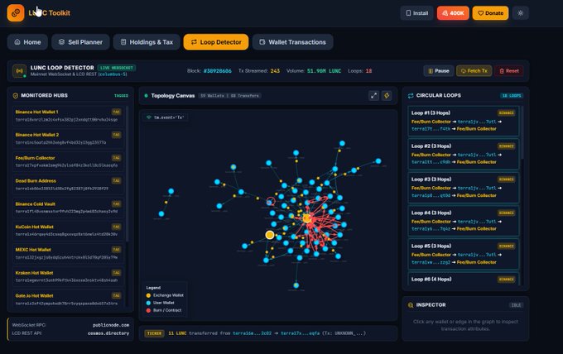Click the Fetch Tx button

(474, 71)
